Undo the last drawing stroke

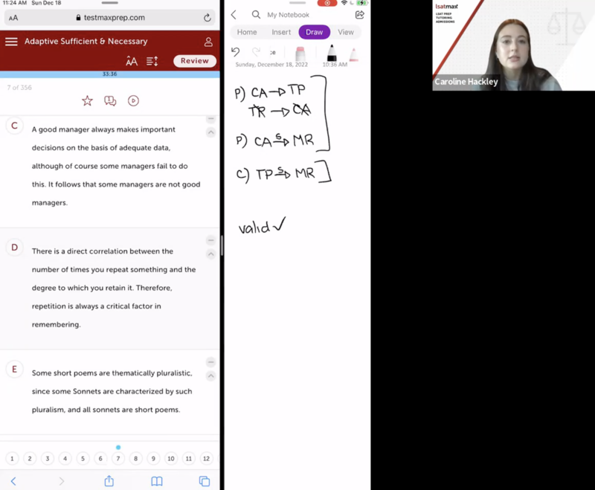pos(236,52)
